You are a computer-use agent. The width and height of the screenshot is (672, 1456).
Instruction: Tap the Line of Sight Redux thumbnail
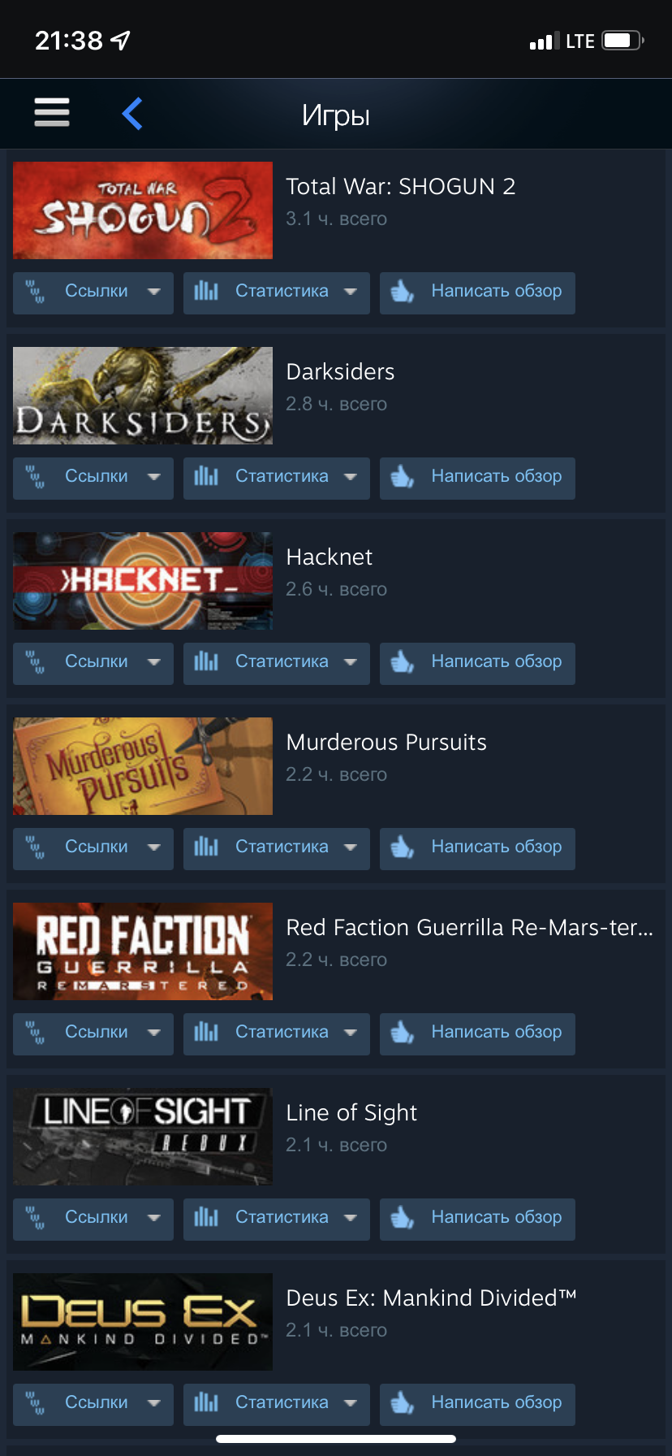(x=143, y=1137)
